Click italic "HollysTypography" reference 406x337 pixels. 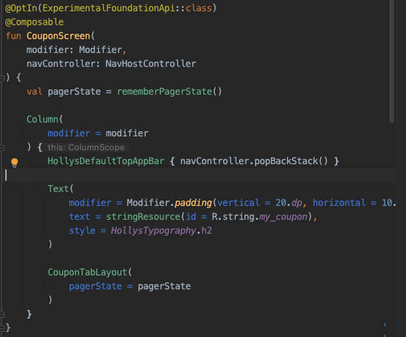point(154,230)
